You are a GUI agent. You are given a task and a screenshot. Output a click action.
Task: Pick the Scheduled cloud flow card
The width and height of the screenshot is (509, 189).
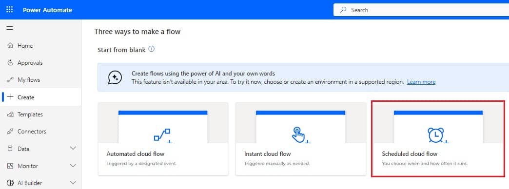438,139
